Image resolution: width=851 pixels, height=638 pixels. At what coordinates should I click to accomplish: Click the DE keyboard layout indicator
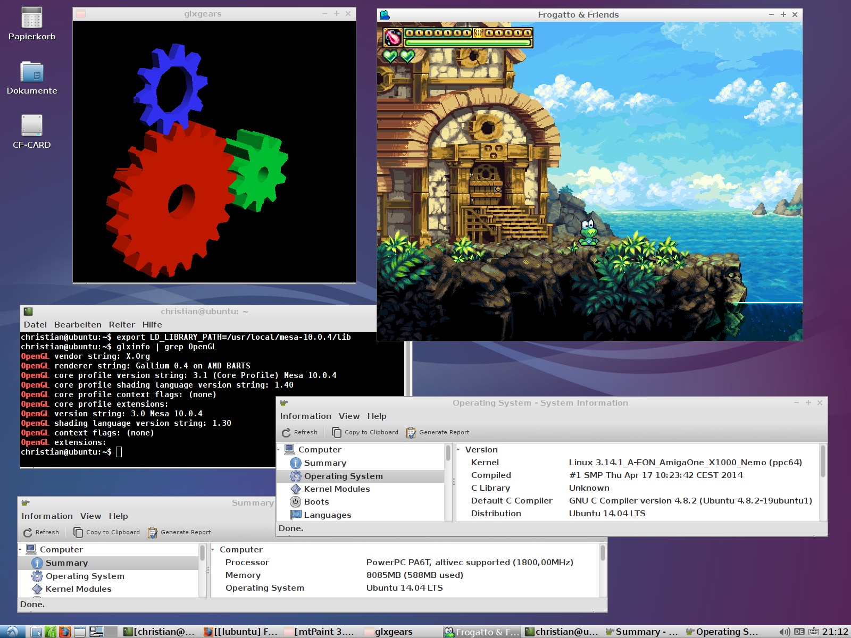point(799,632)
